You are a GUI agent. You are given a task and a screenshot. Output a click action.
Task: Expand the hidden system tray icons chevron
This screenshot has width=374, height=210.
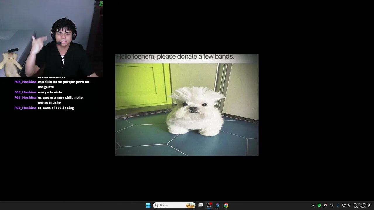pos(313,205)
